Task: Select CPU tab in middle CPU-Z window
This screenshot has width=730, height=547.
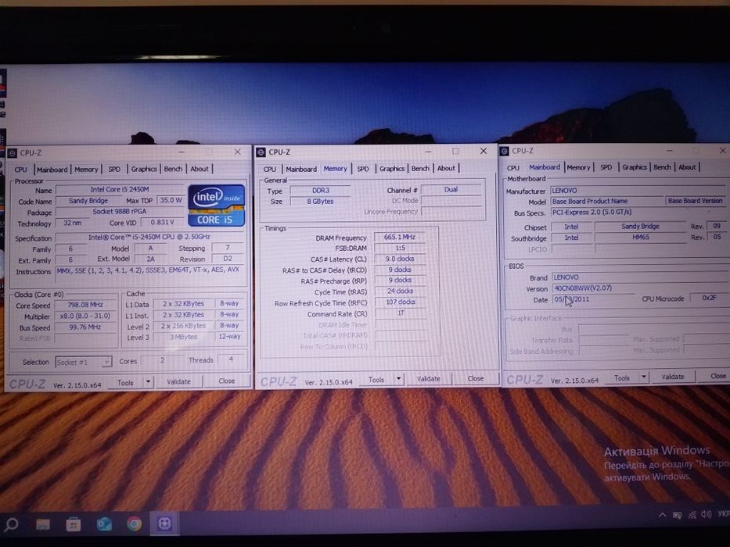Action: coord(270,170)
